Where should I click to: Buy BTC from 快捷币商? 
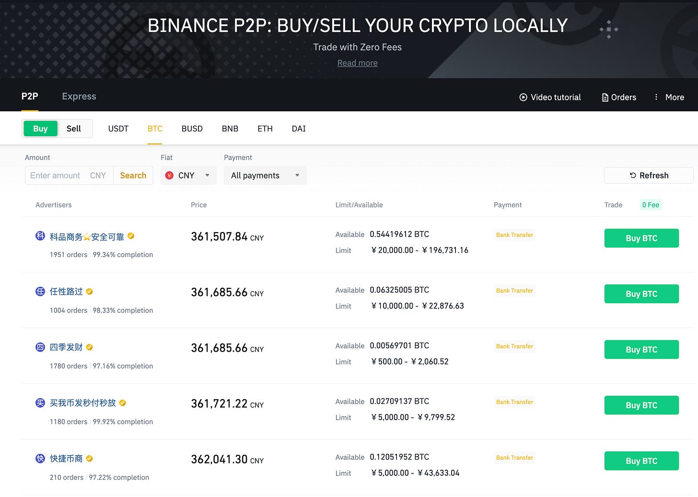tap(641, 461)
